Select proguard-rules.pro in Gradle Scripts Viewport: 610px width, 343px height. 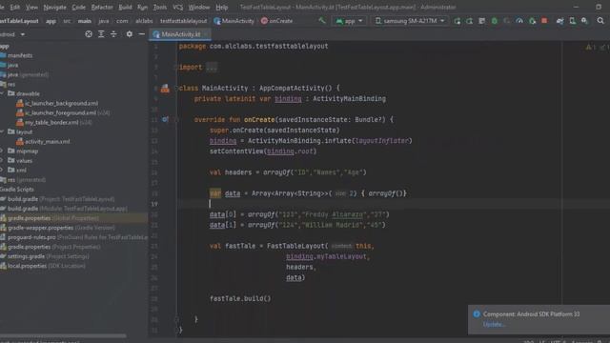coord(74,237)
